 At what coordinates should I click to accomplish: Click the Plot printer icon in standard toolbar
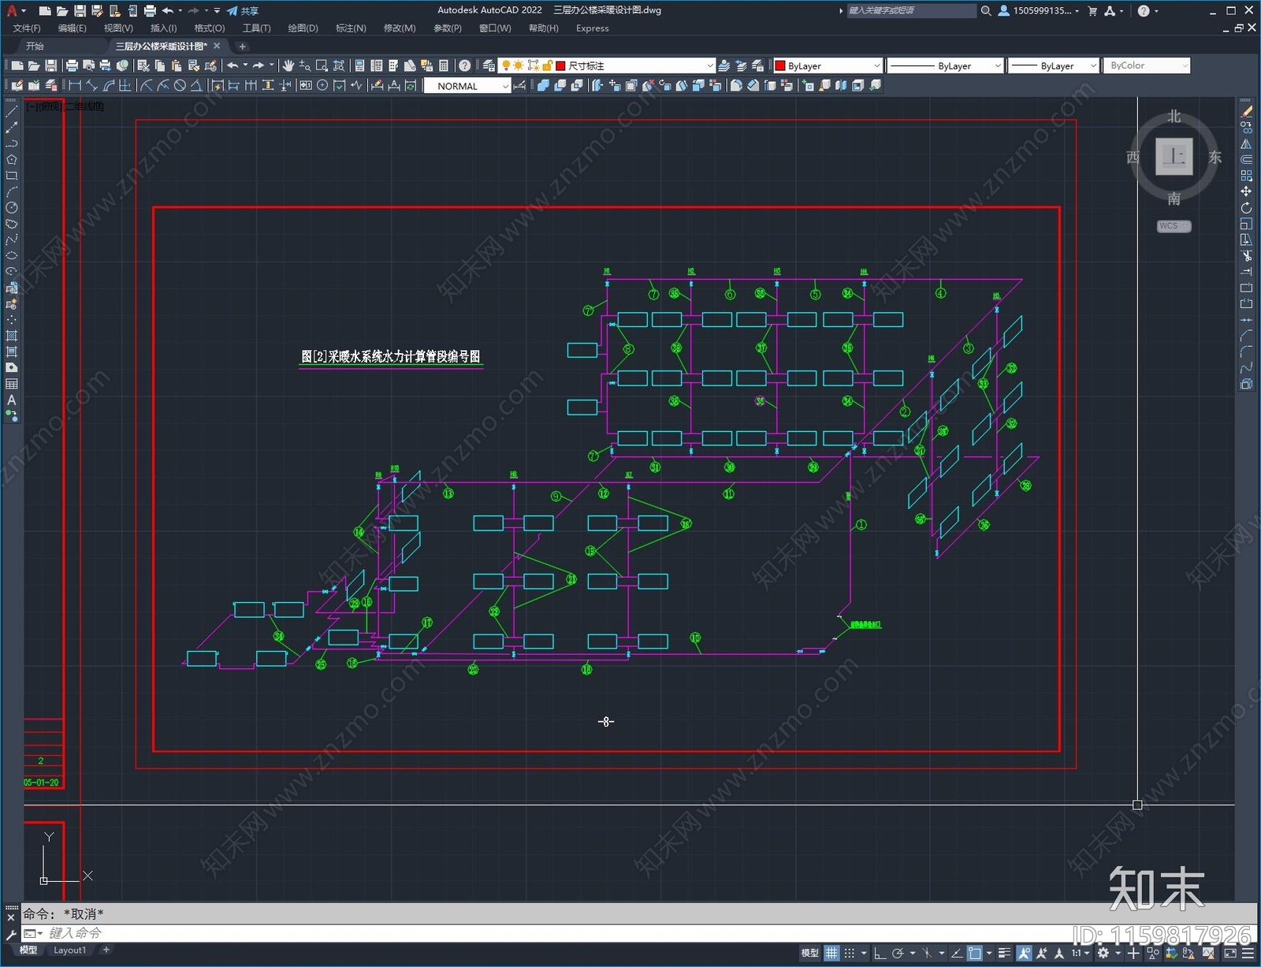(72, 65)
